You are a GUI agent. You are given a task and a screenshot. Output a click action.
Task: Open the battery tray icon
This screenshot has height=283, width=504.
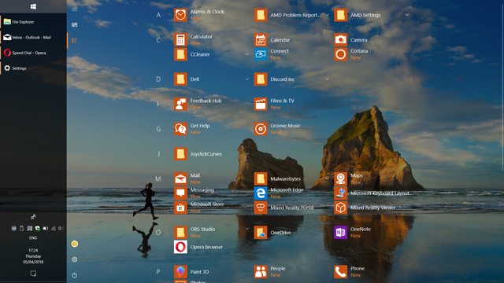[46, 229]
